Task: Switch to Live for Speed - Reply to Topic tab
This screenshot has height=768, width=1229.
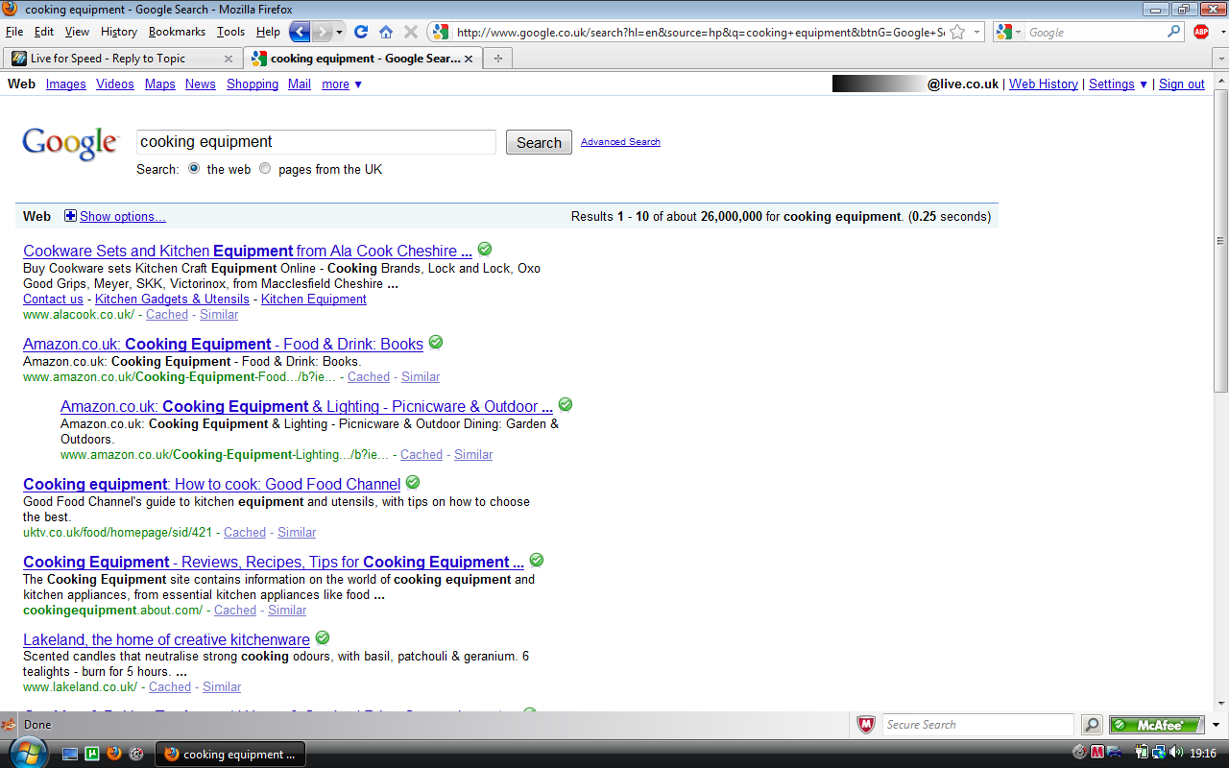Action: pos(122,59)
